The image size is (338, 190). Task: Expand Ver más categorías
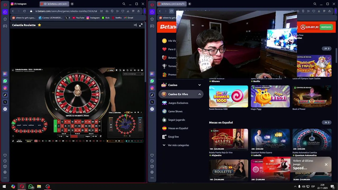(x=176, y=145)
